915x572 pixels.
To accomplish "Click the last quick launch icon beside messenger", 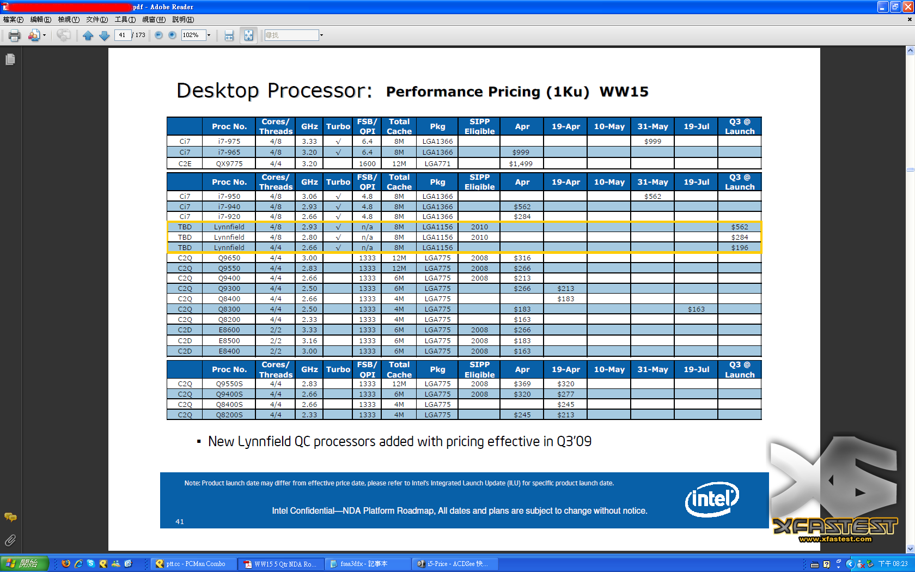I will 128,564.
